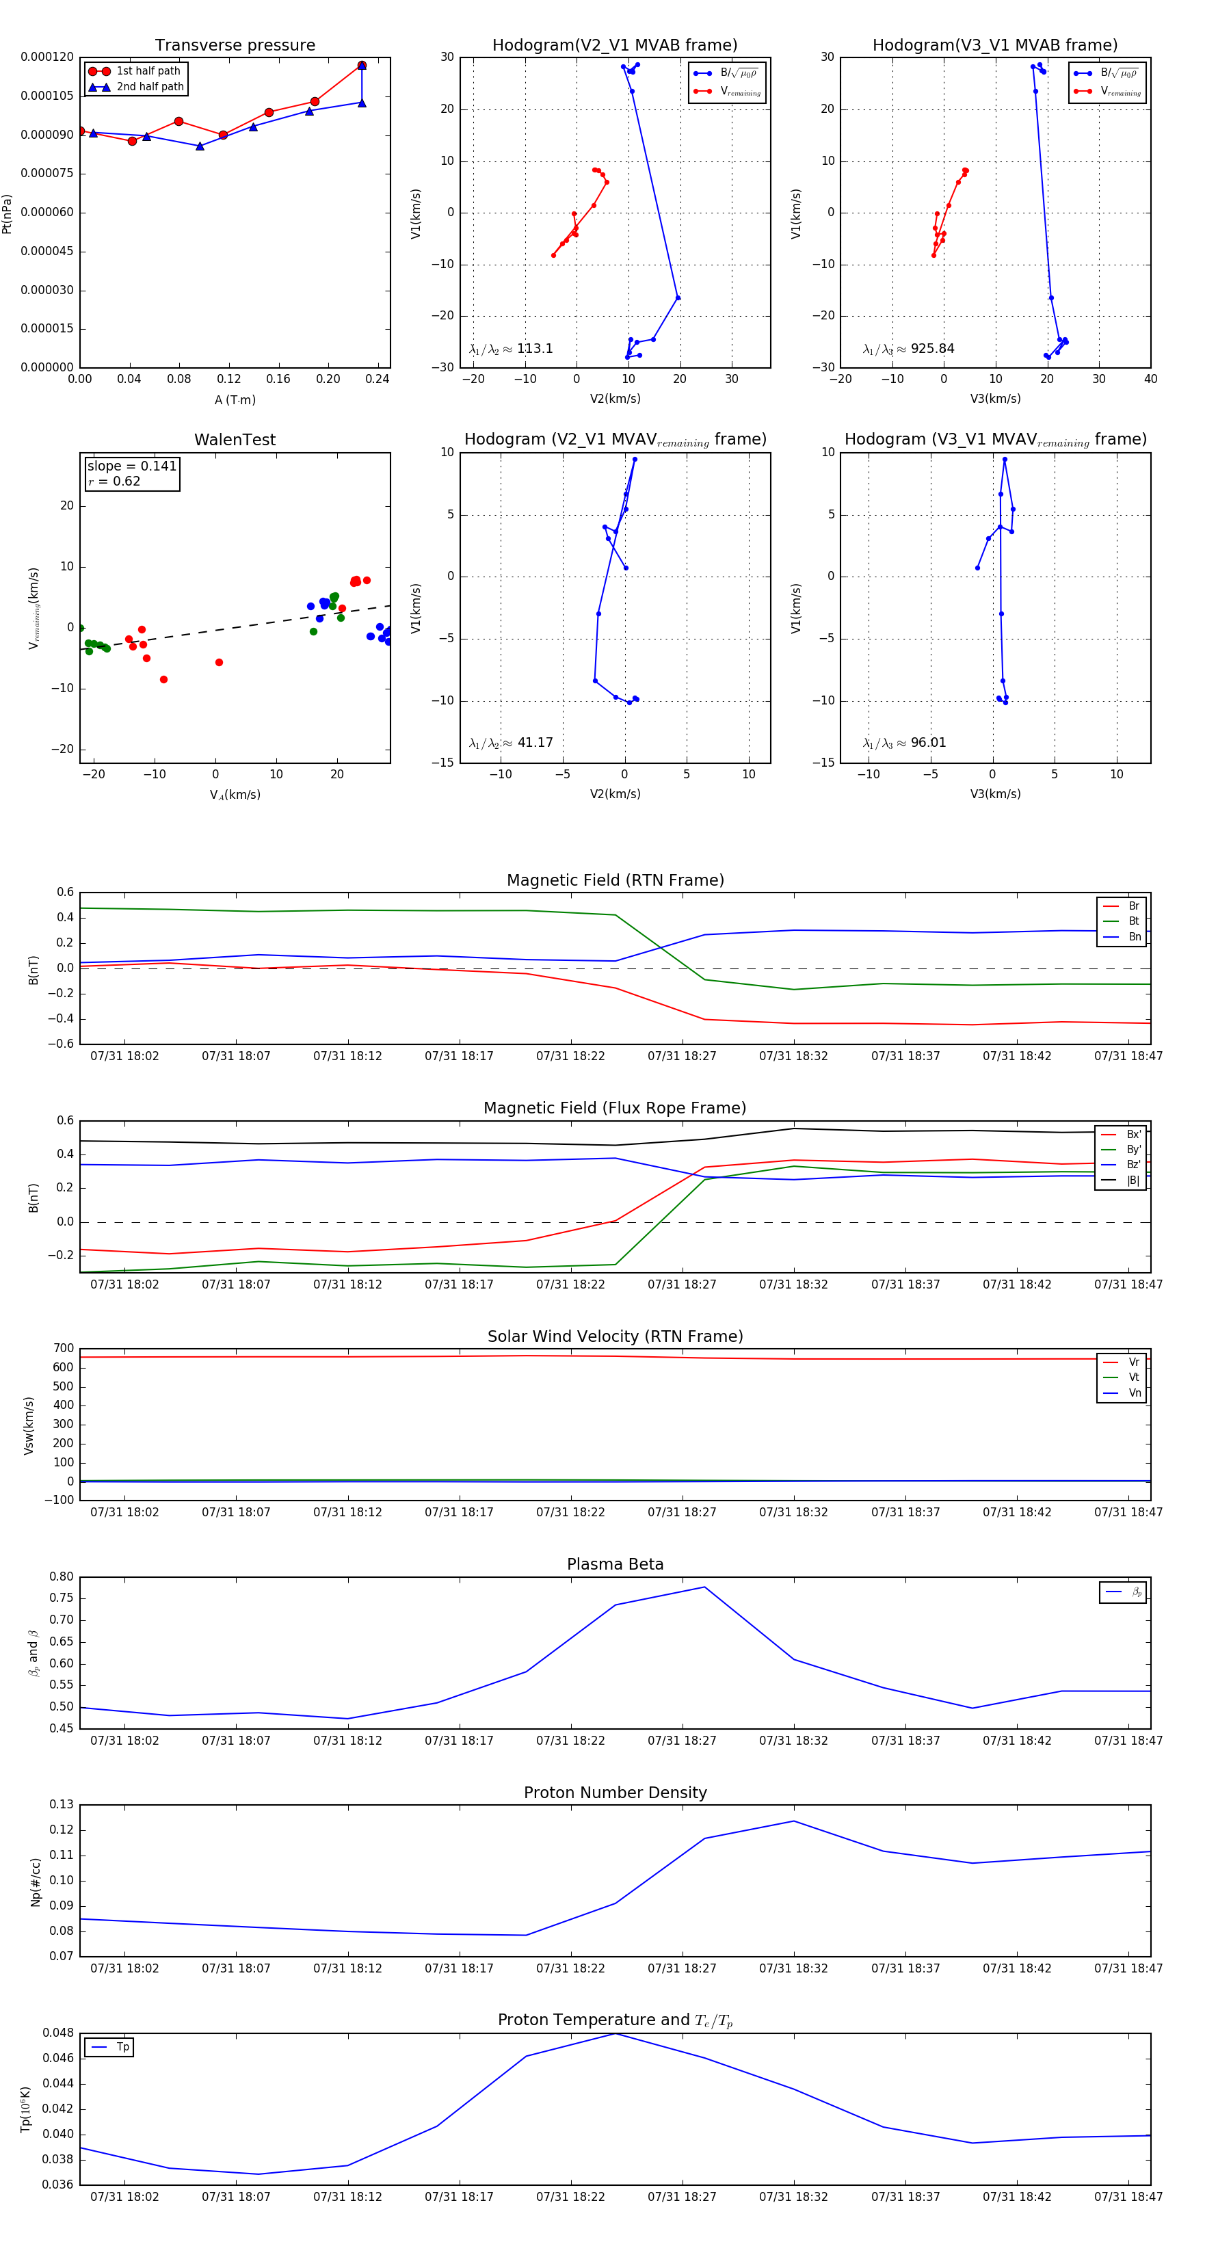Click the 'Hodogram(V3_V1 MVAB frame)' title
1231x2257 pixels.
[x=995, y=46]
